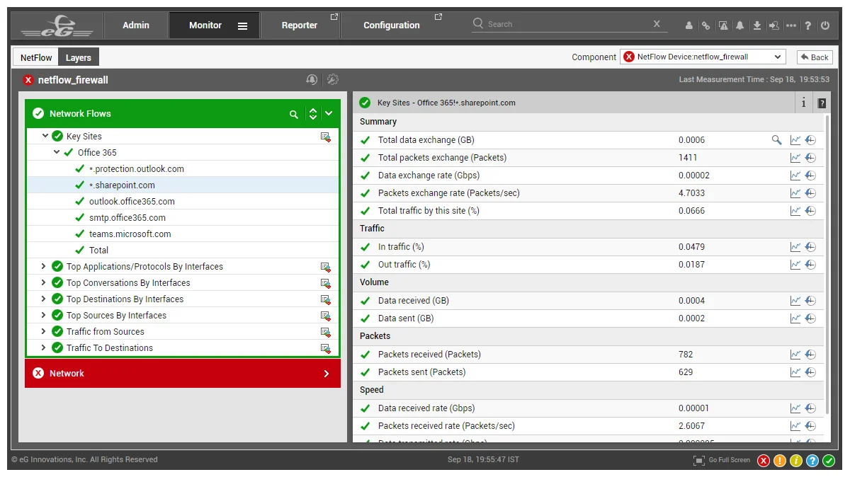Open the Reporter menu
The width and height of the screenshot is (850, 477).
click(x=300, y=25)
